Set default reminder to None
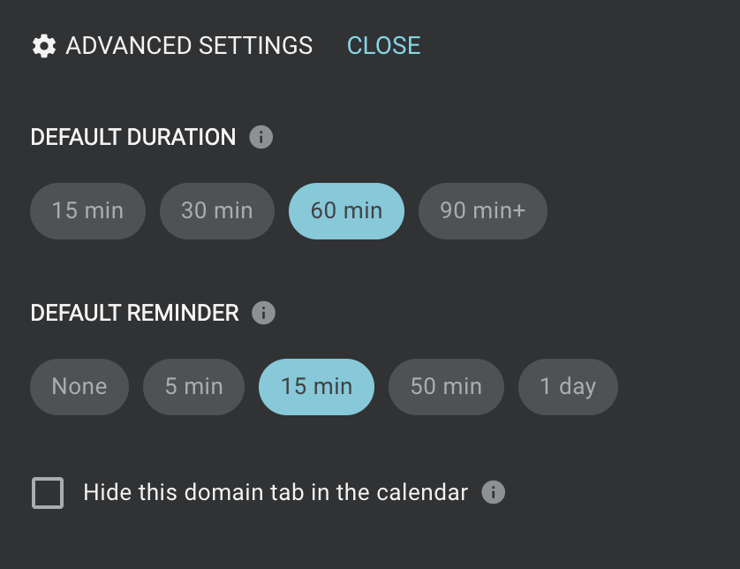This screenshot has height=569, width=740. (x=79, y=386)
